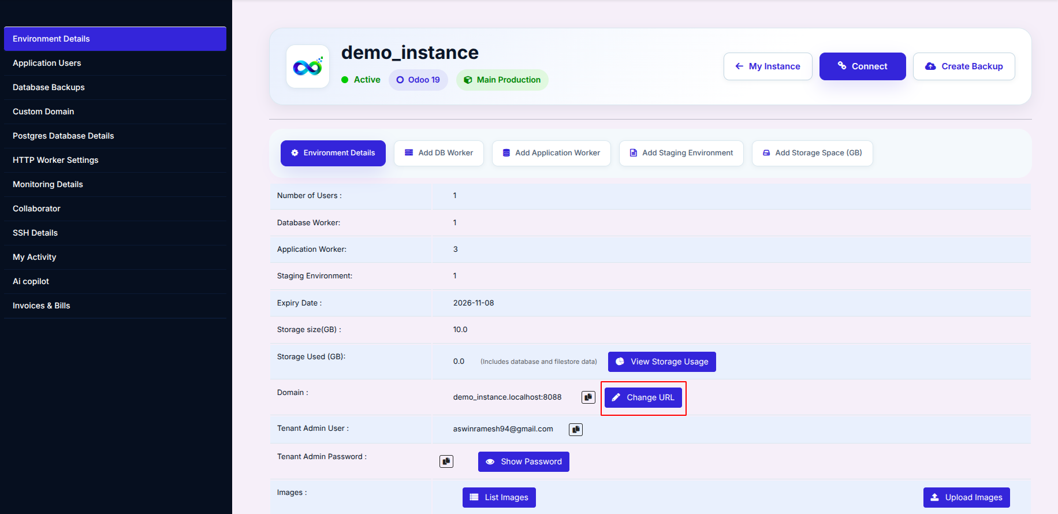Open Custom Domain settings
The width and height of the screenshot is (1058, 514).
click(x=115, y=111)
